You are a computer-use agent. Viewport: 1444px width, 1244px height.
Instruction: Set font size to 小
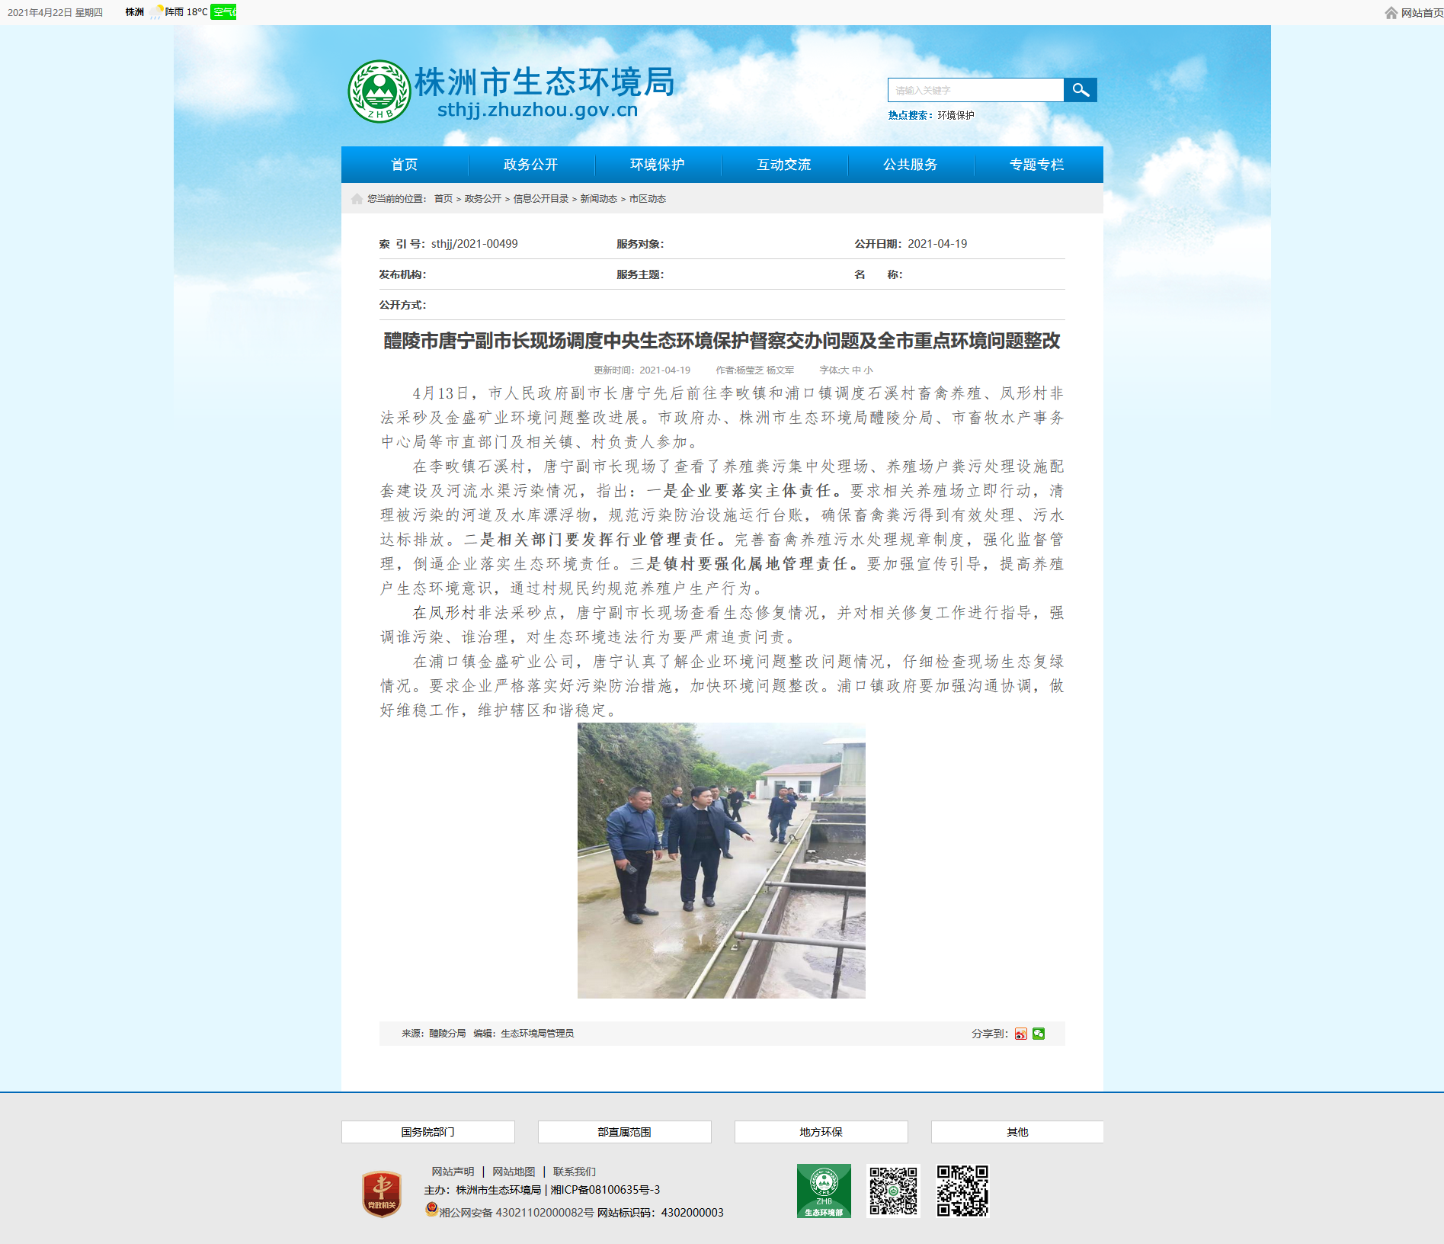click(x=869, y=370)
